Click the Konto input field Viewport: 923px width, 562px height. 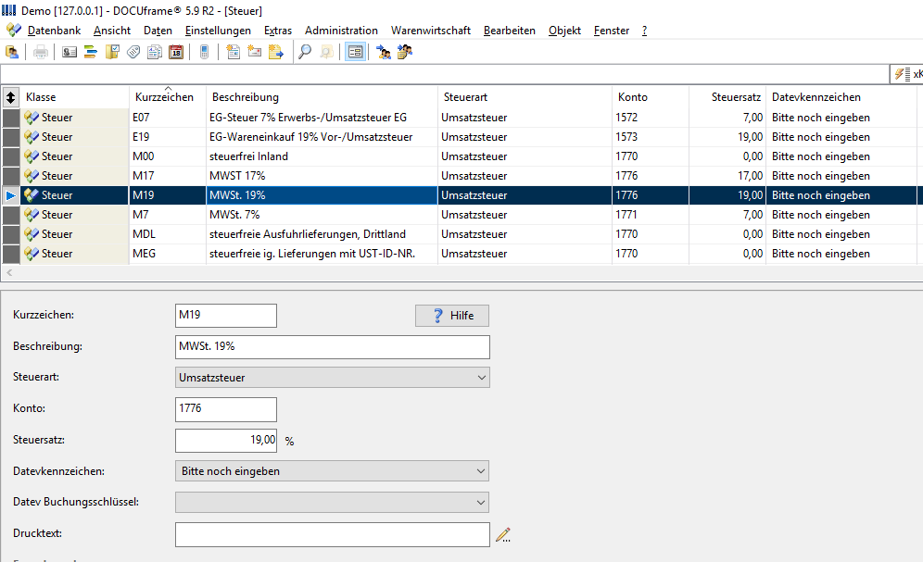[226, 409]
